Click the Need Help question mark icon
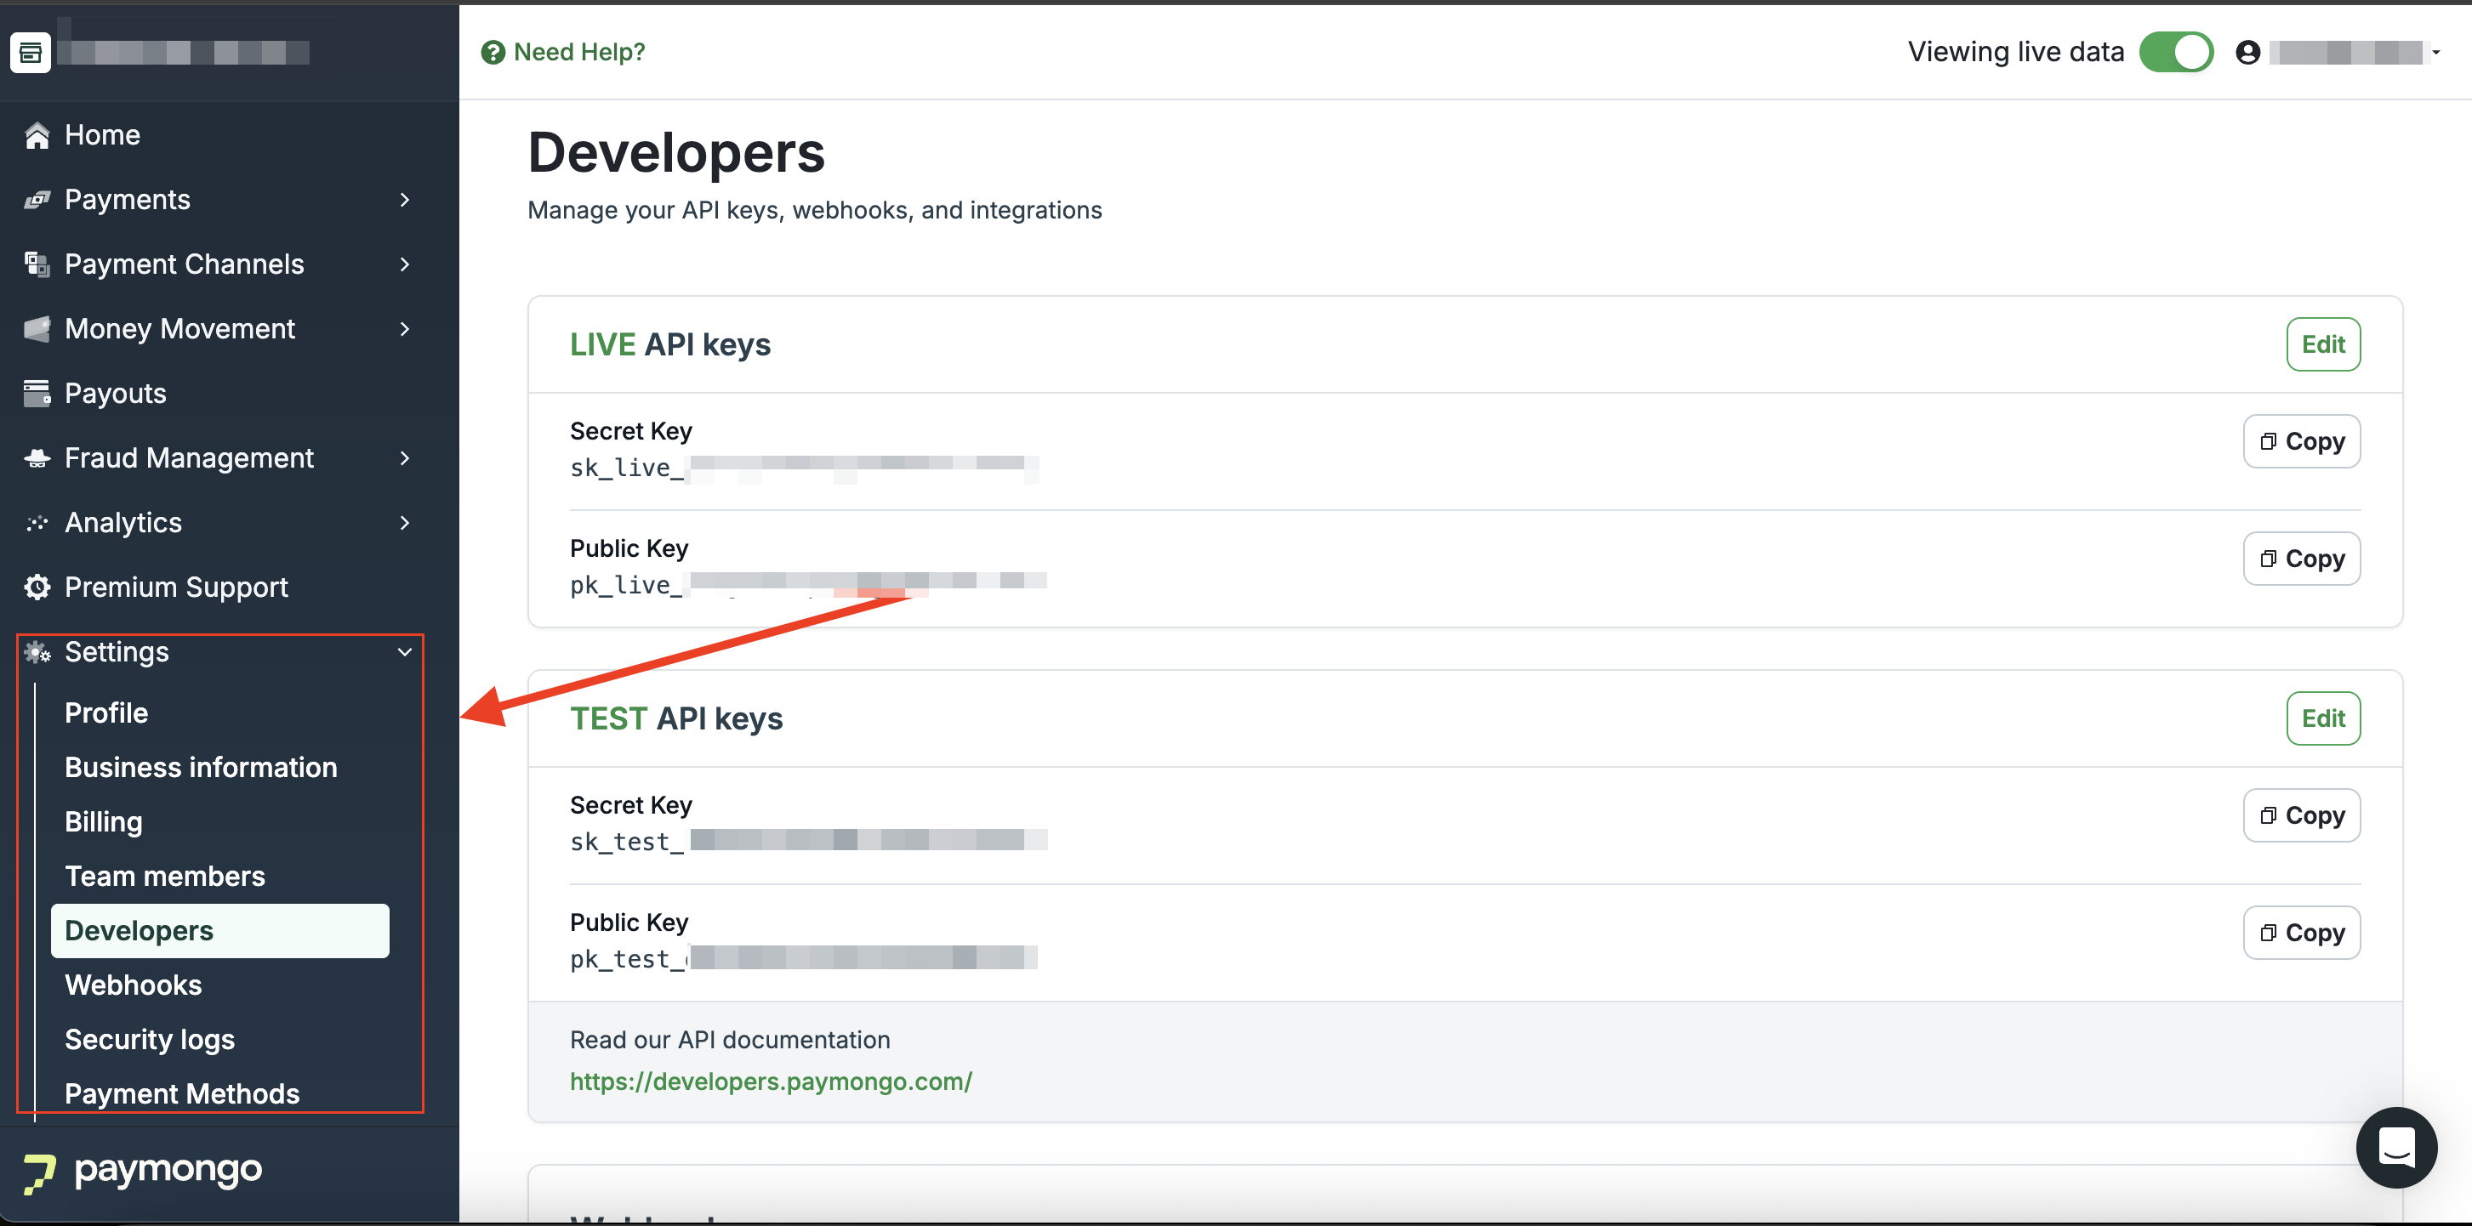The image size is (2472, 1226). point(493,53)
